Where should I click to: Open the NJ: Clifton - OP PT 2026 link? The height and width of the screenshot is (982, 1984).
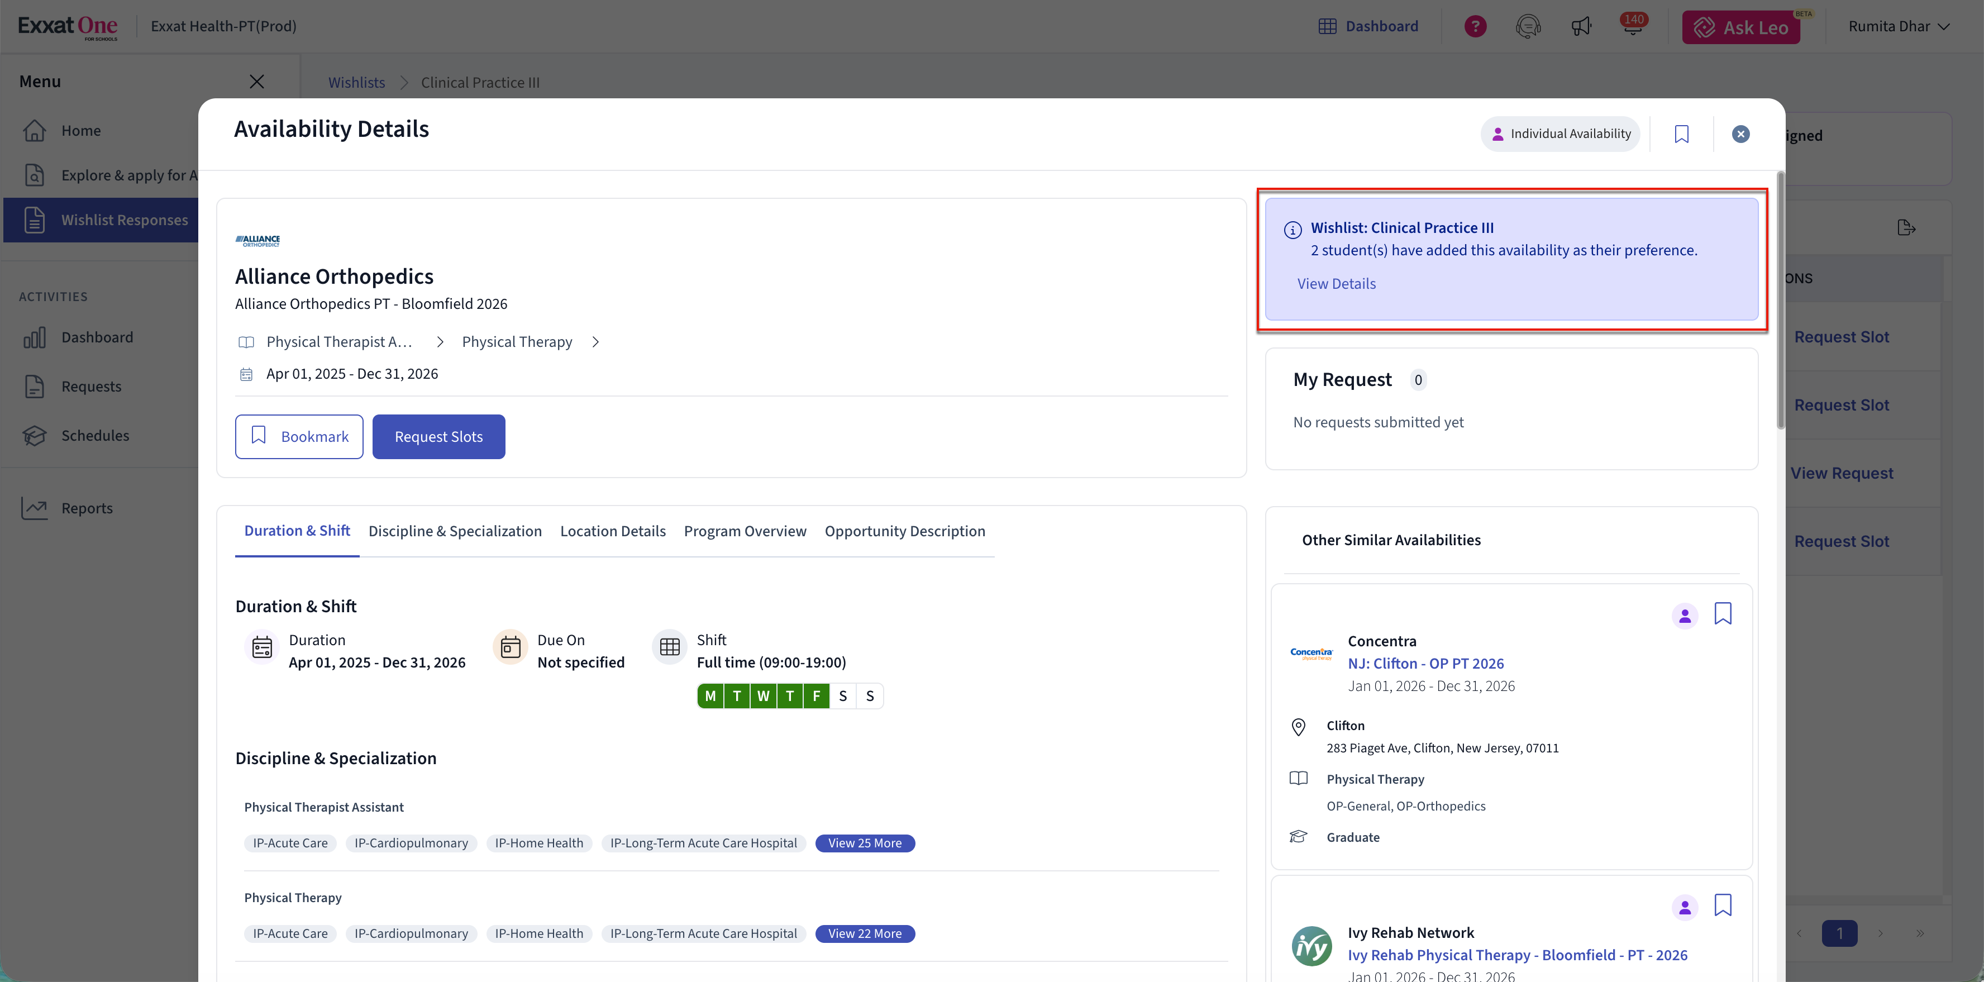click(1425, 663)
